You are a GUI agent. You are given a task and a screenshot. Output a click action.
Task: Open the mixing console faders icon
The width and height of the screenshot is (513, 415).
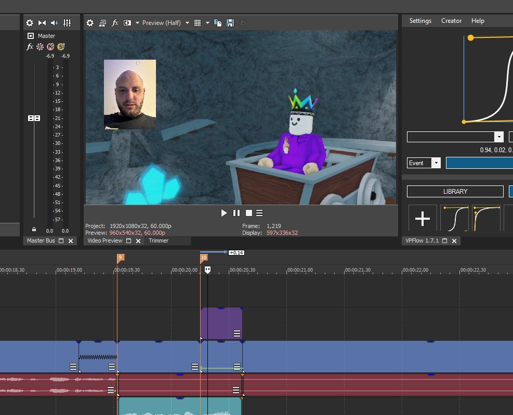[x=67, y=22]
